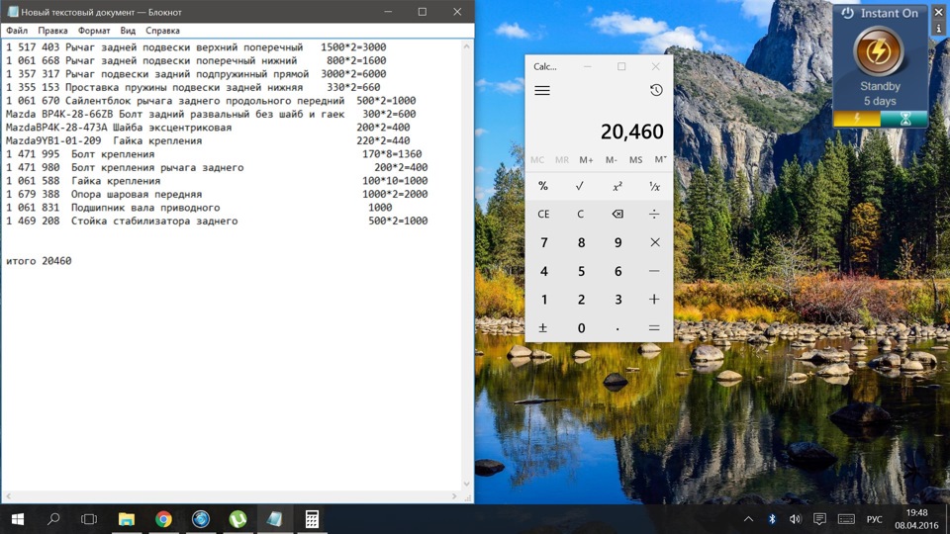Switch the РУС input language

(874, 519)
